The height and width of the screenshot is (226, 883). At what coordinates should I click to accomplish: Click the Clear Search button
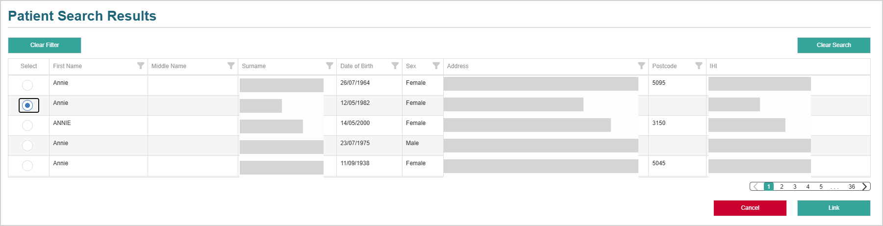click(833, 45)
